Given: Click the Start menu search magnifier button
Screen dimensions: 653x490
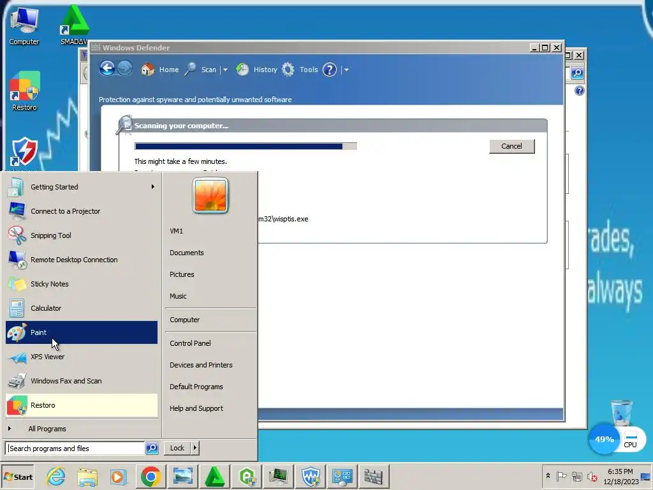Looking at the screenshot, I should 152,449.
